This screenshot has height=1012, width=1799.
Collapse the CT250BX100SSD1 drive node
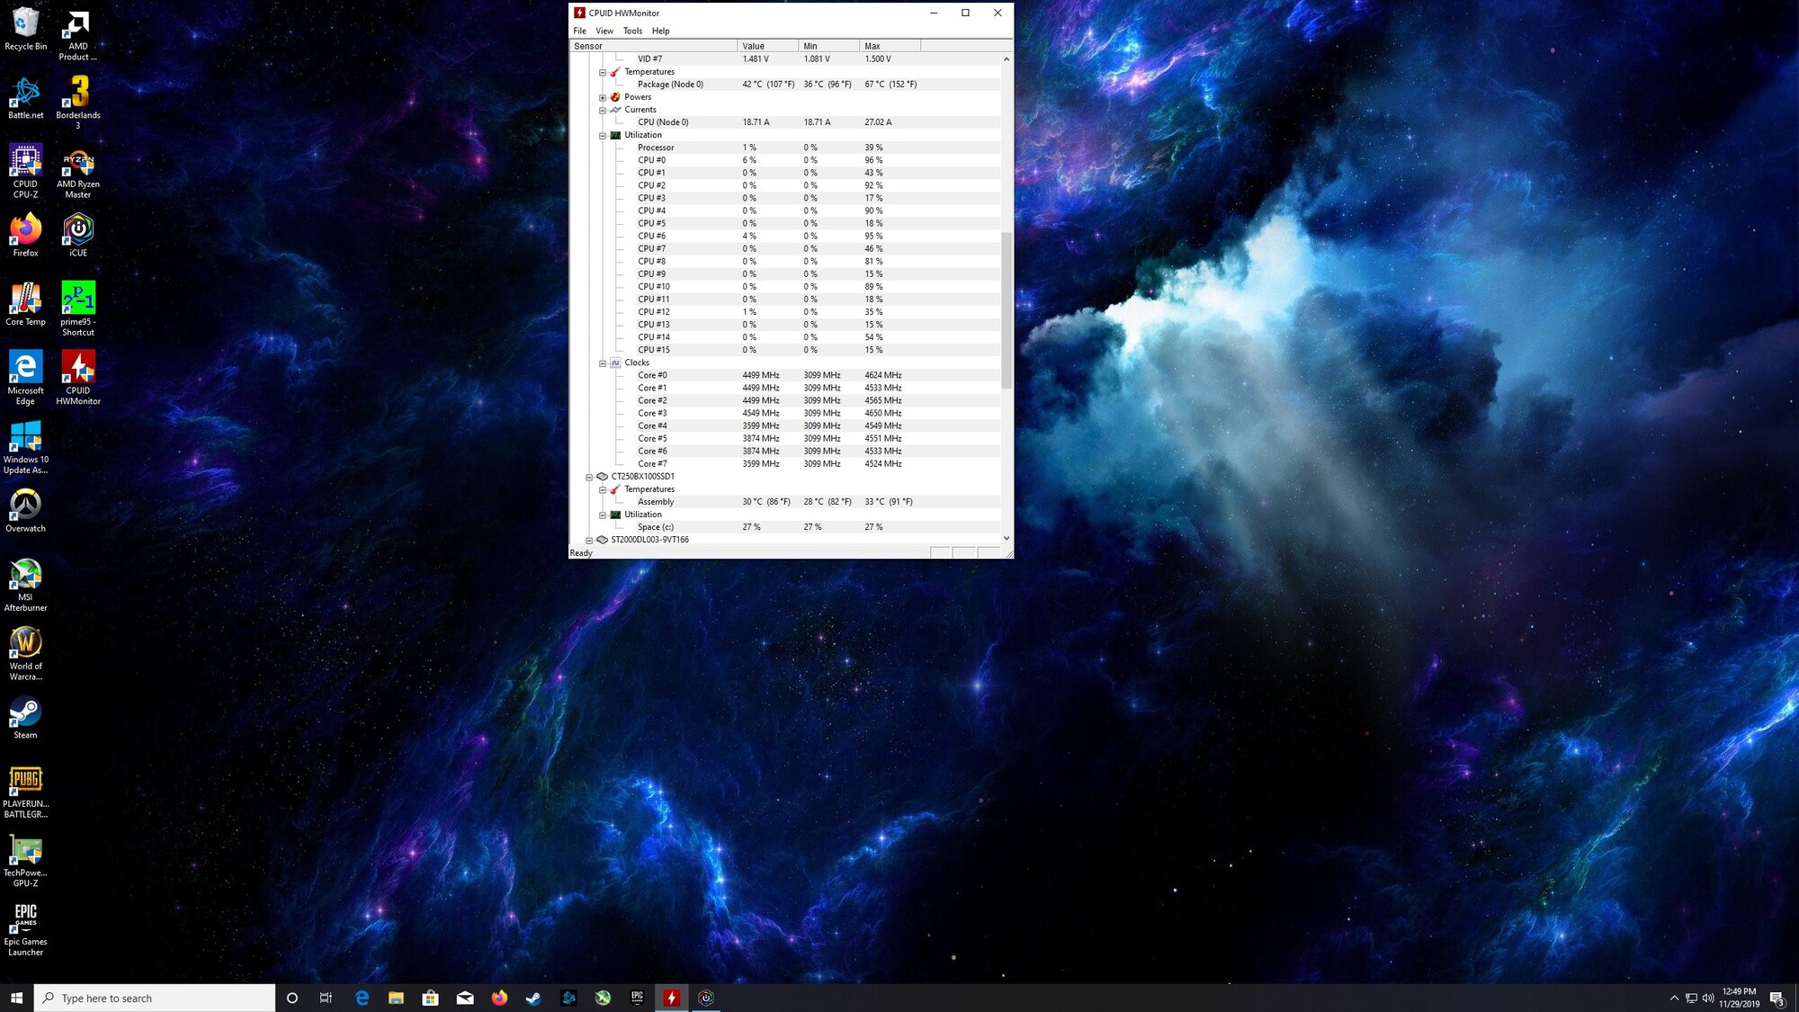[x=589, y=478]
